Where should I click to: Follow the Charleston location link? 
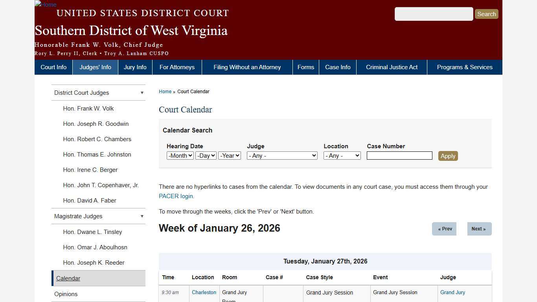tap(204, 292)
